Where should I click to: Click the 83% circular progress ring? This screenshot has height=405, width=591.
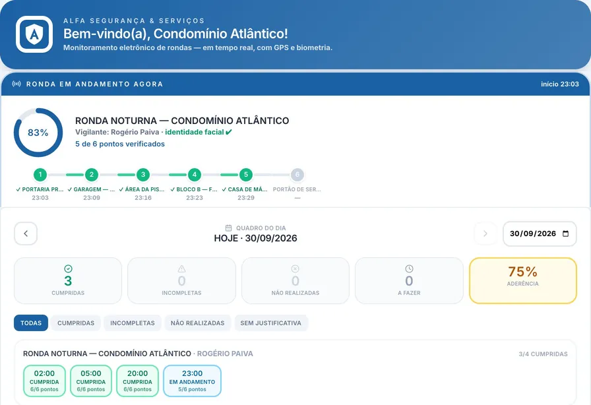point(38,133)
